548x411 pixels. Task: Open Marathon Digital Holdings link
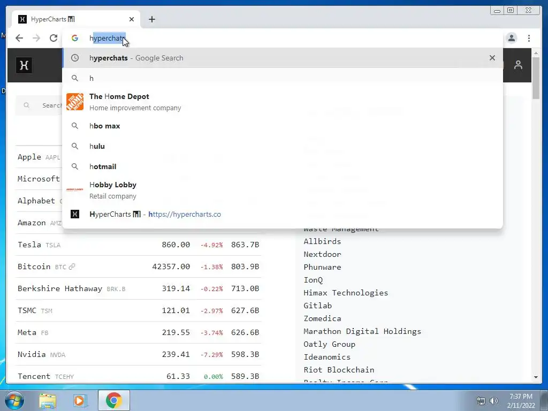[362, 332]
